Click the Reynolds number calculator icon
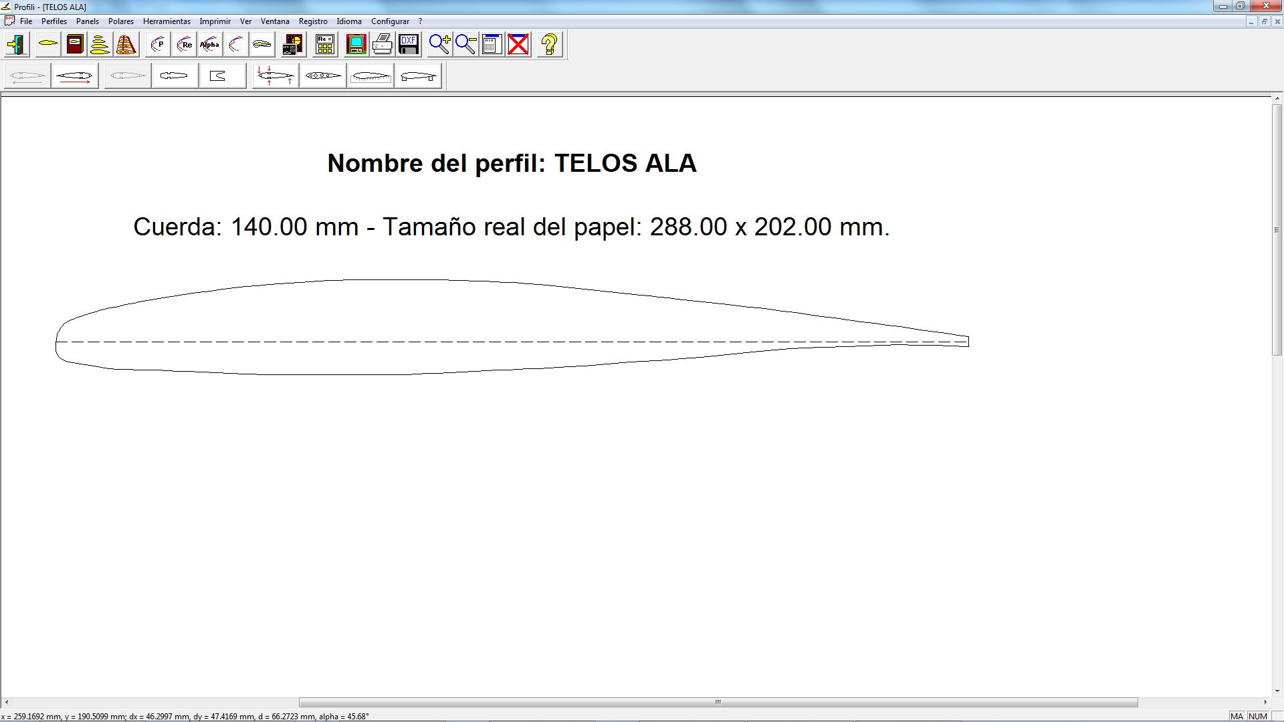 coord(325,45)
